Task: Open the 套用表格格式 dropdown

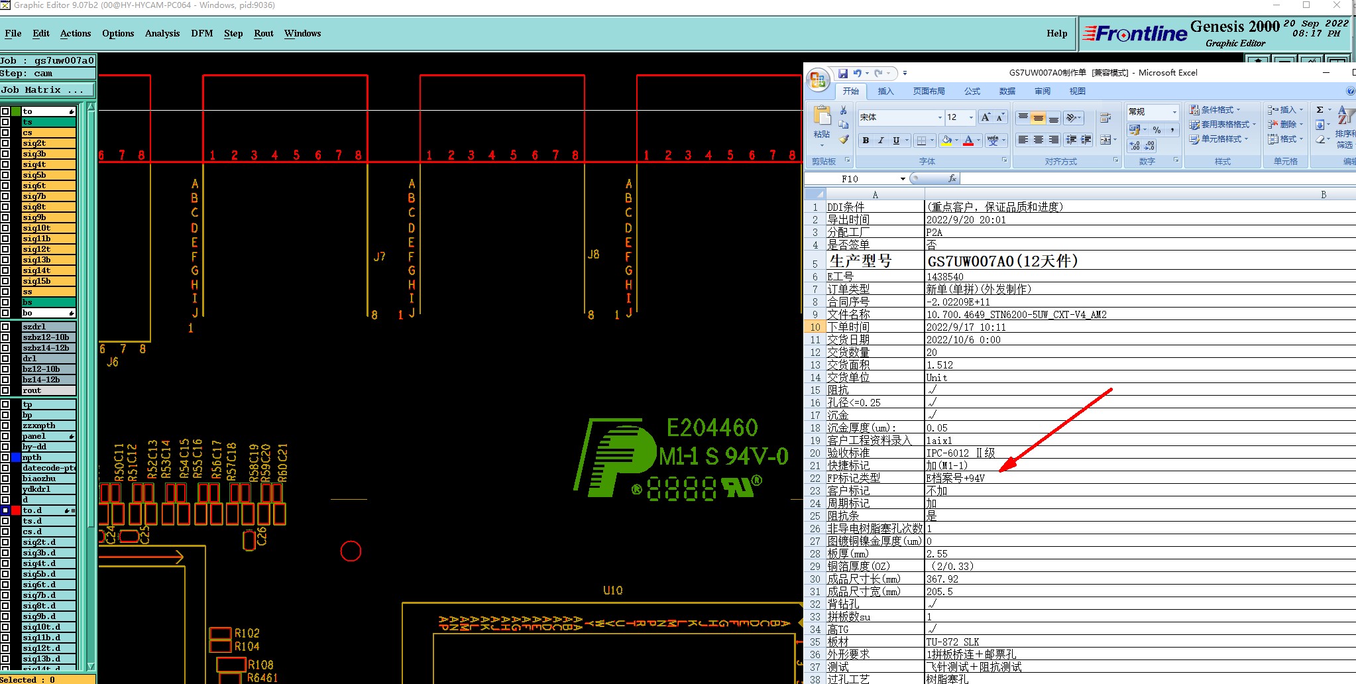Action: click(1223, 125)
